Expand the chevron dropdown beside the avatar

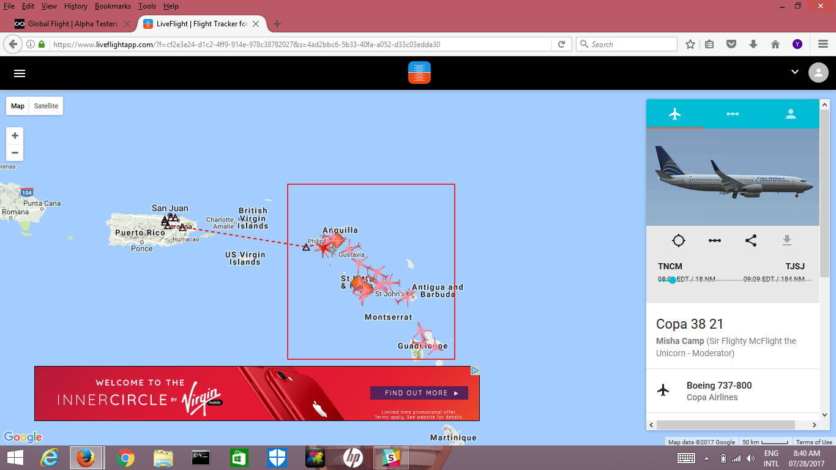(x=795, y=72)
